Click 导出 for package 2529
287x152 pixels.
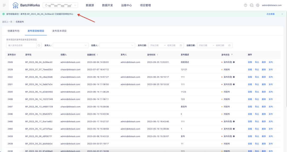257,70
